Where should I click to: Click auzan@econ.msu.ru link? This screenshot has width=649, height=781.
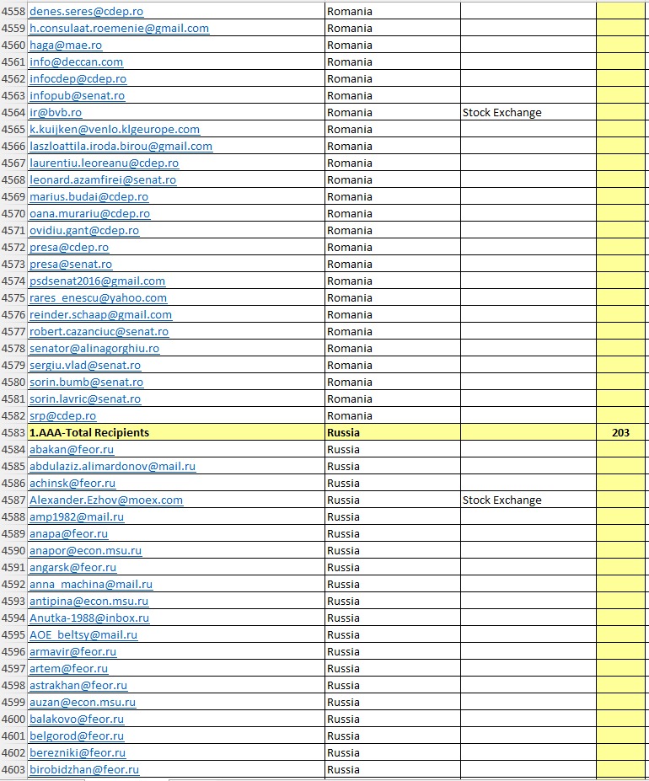83,703
